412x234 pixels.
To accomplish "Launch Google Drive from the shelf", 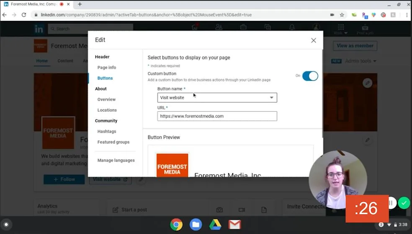I will pyautogui.click(x=215, y=225).
